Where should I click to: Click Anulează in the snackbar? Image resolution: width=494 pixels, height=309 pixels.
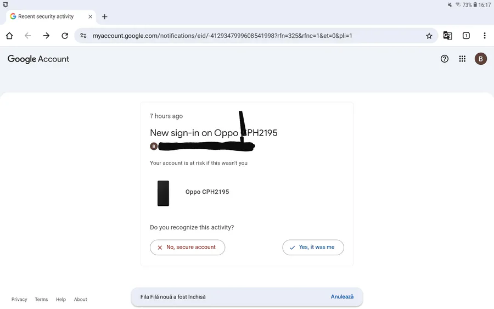click(x=342, y=297)
